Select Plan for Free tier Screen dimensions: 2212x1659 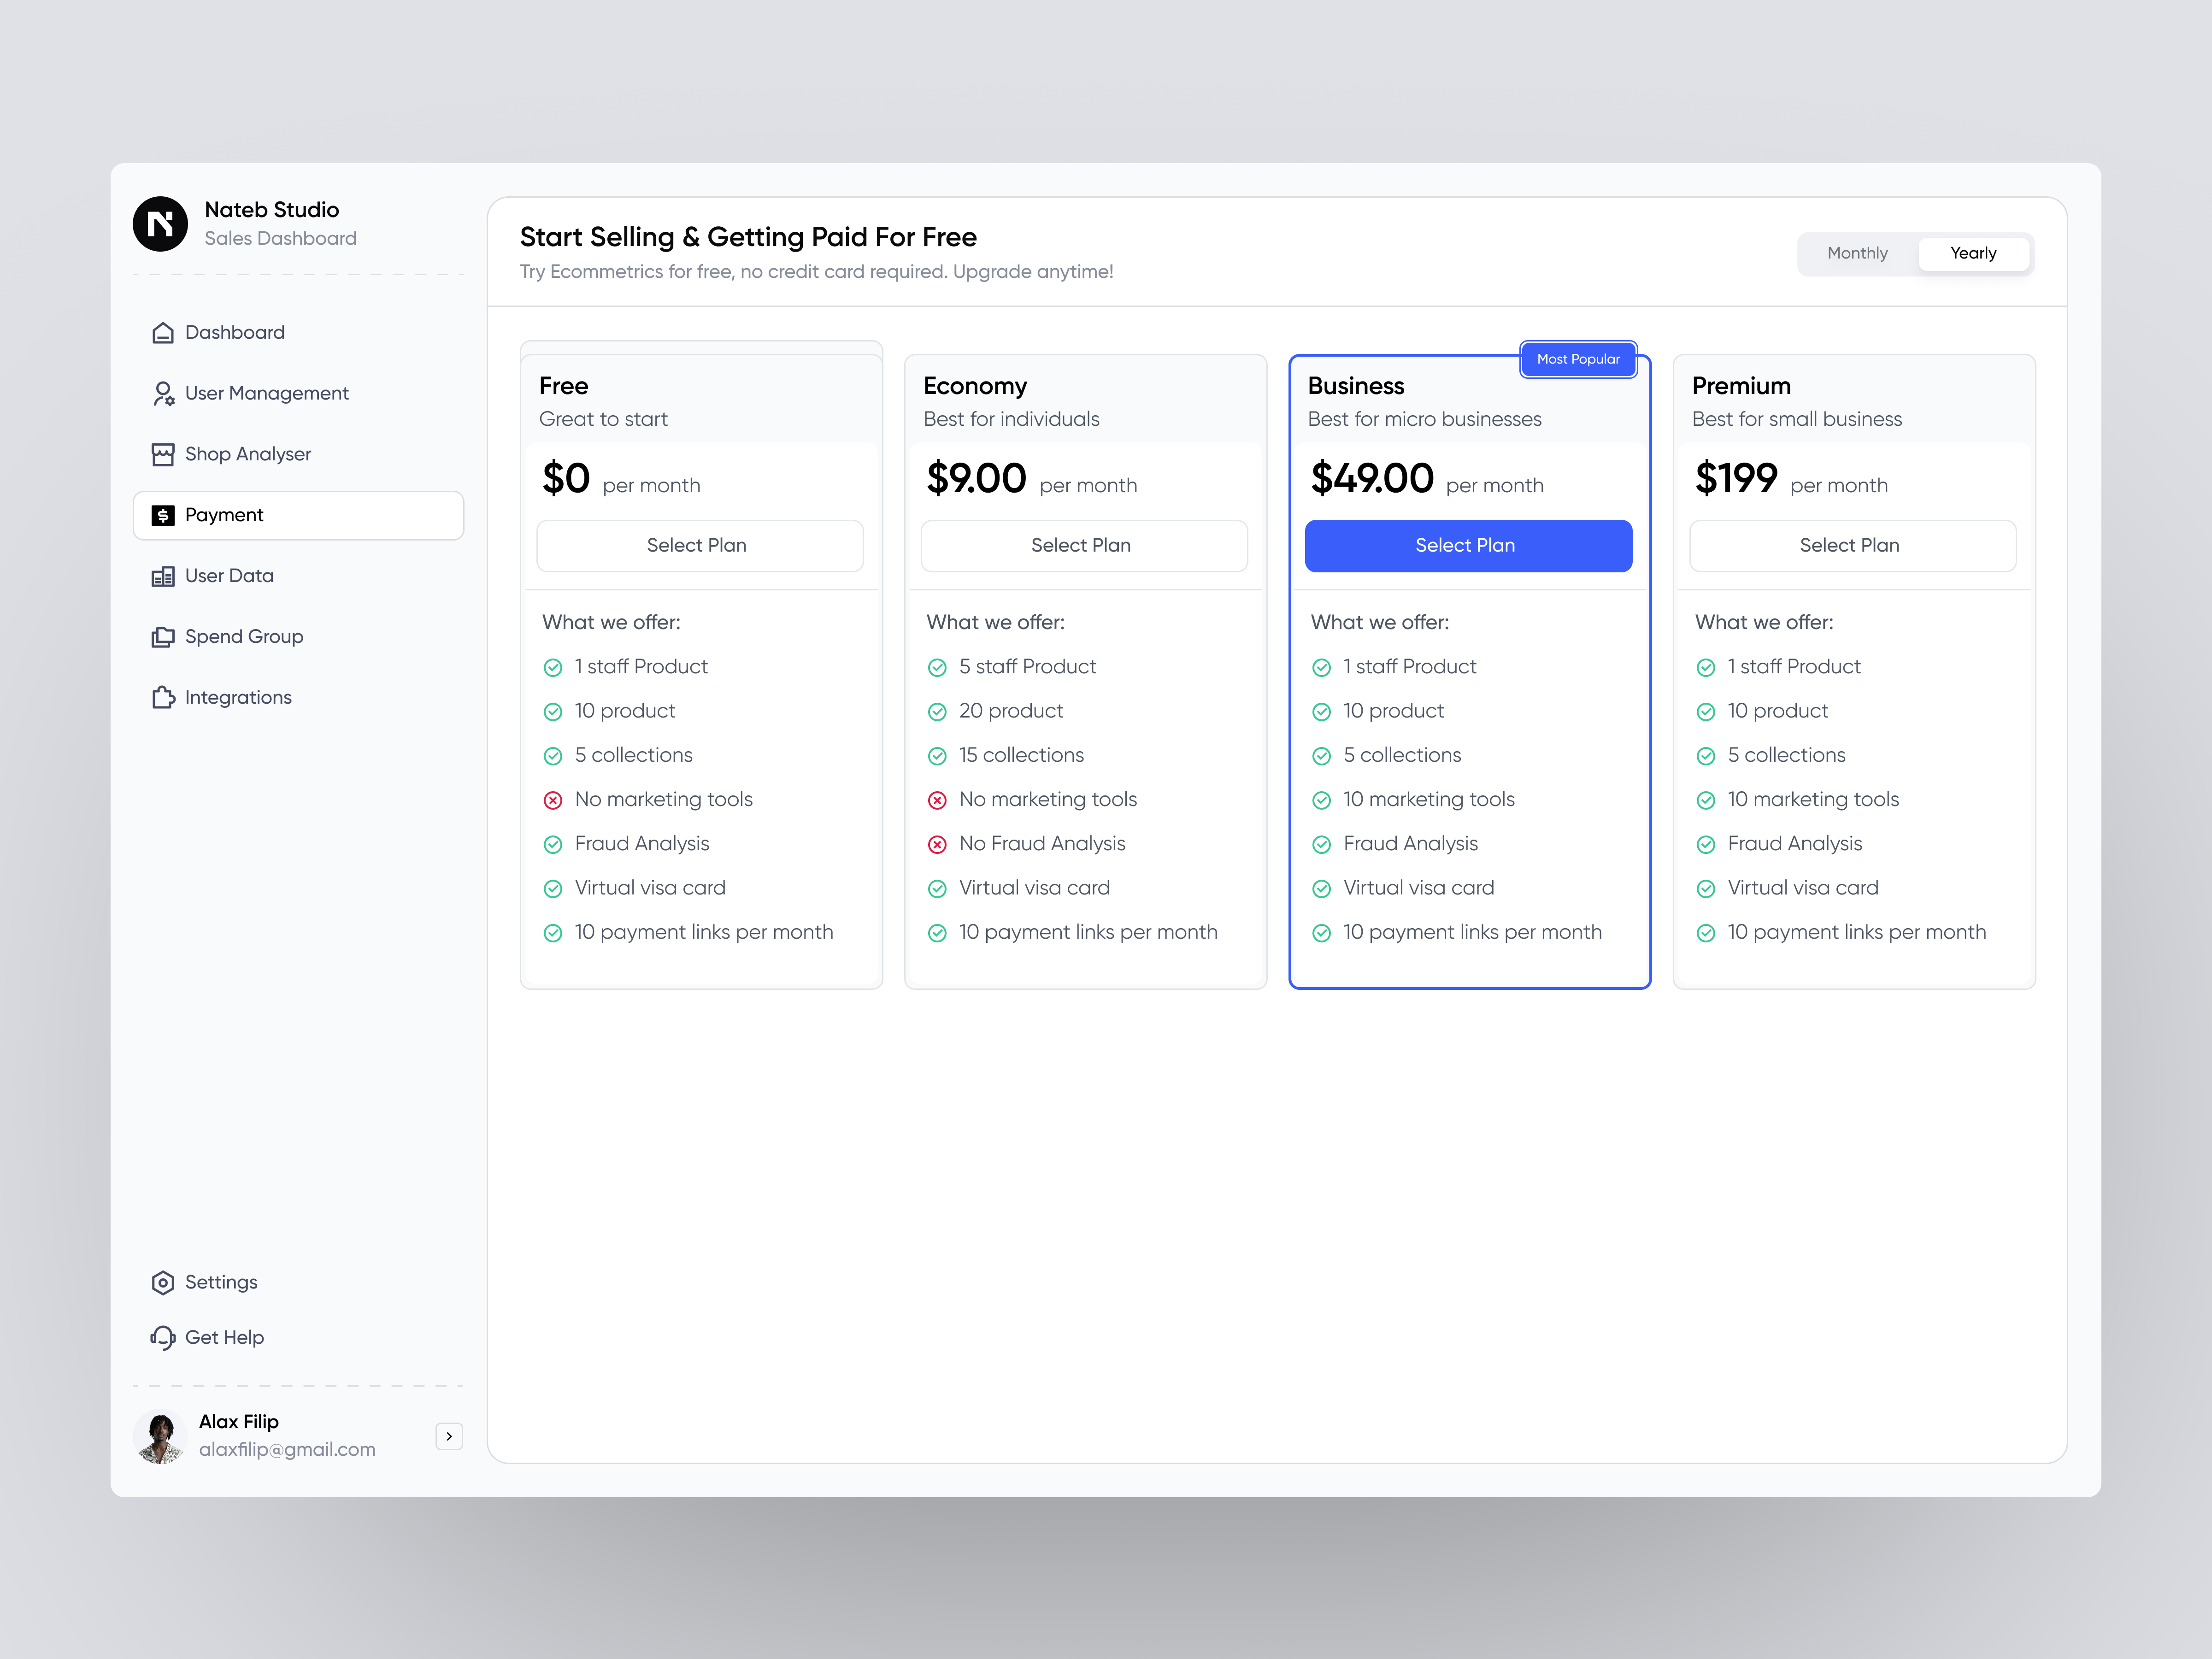[699, 546]
